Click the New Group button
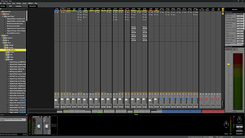This screenshot has width=245, height=138. pos(8,134)
